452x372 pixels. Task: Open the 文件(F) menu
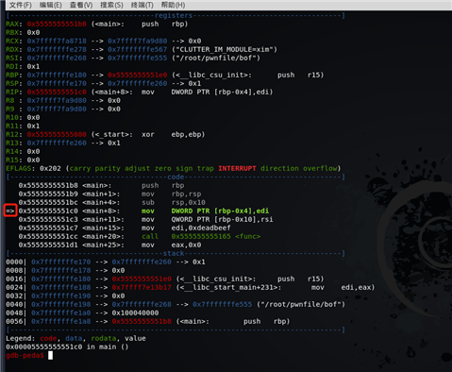click(21, 5)
